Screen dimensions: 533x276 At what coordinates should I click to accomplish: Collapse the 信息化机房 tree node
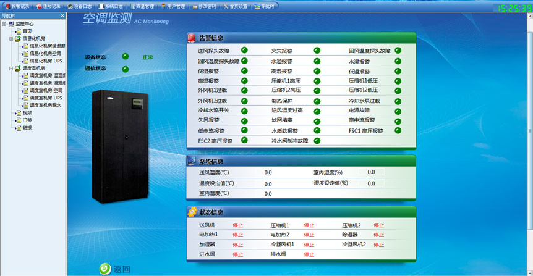click(x=11, y=39)
